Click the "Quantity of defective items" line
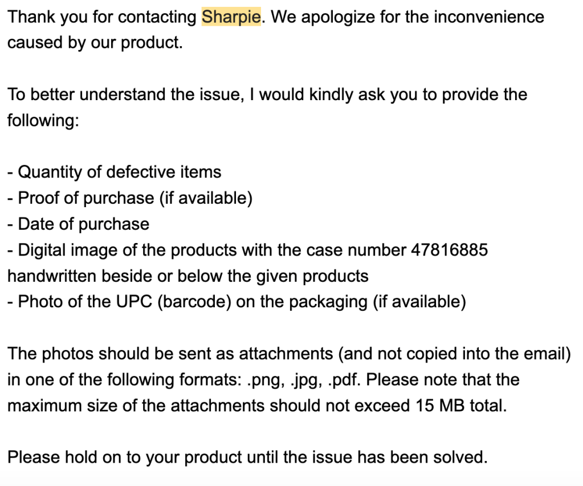The width and height of the screenshot is (583, 486). 114,172
